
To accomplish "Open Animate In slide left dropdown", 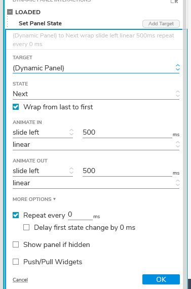I will [x=43, y=132].
